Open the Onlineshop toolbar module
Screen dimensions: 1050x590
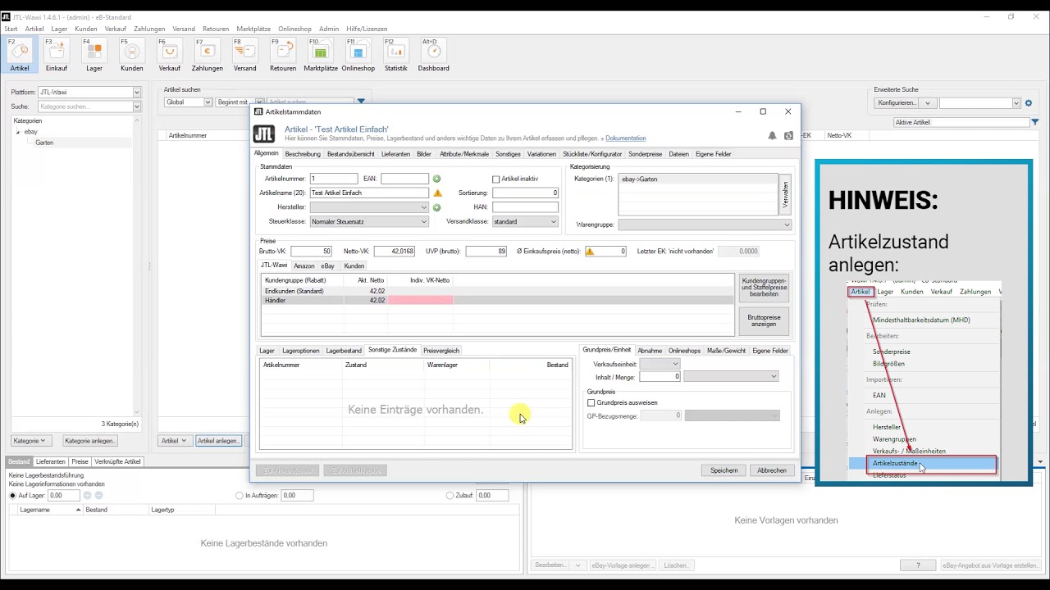(x=358, y=56)
